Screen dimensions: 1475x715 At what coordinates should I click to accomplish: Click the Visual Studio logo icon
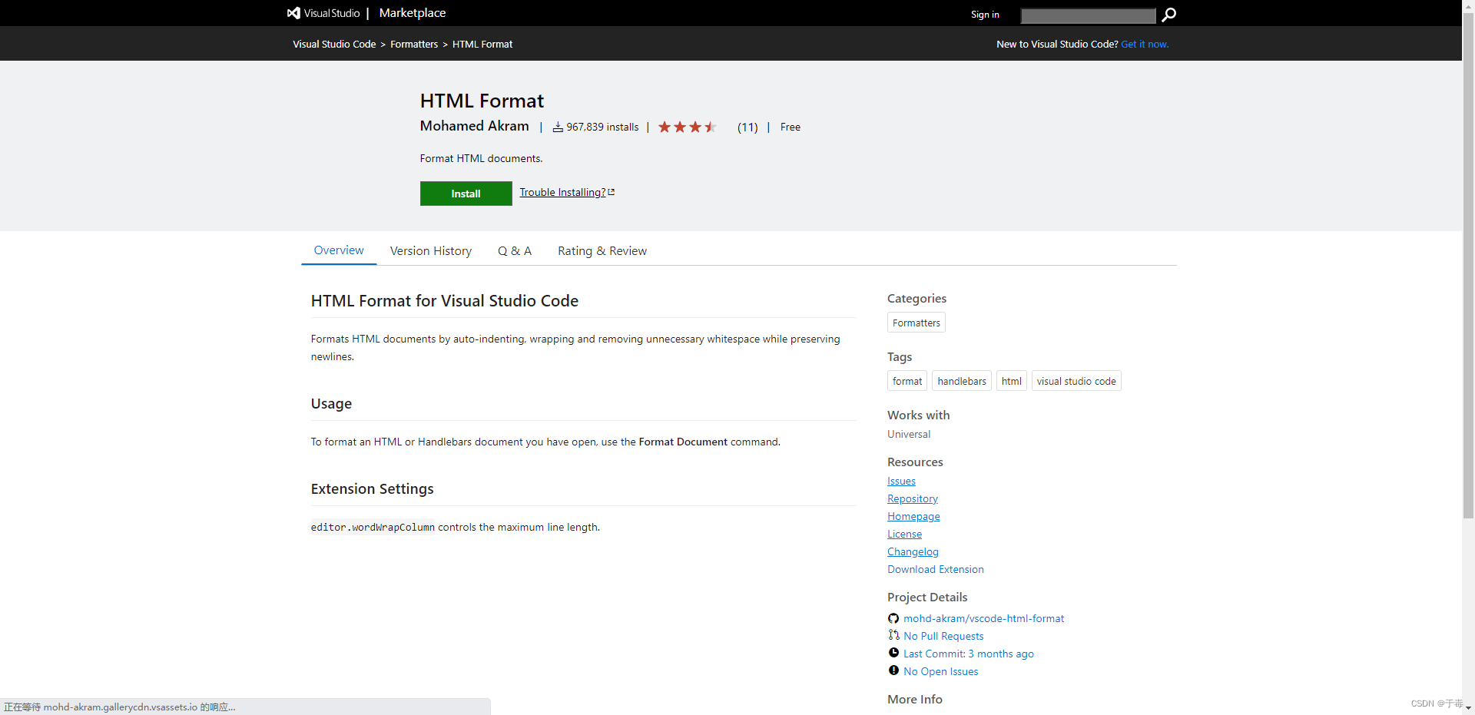coord(293,13)
